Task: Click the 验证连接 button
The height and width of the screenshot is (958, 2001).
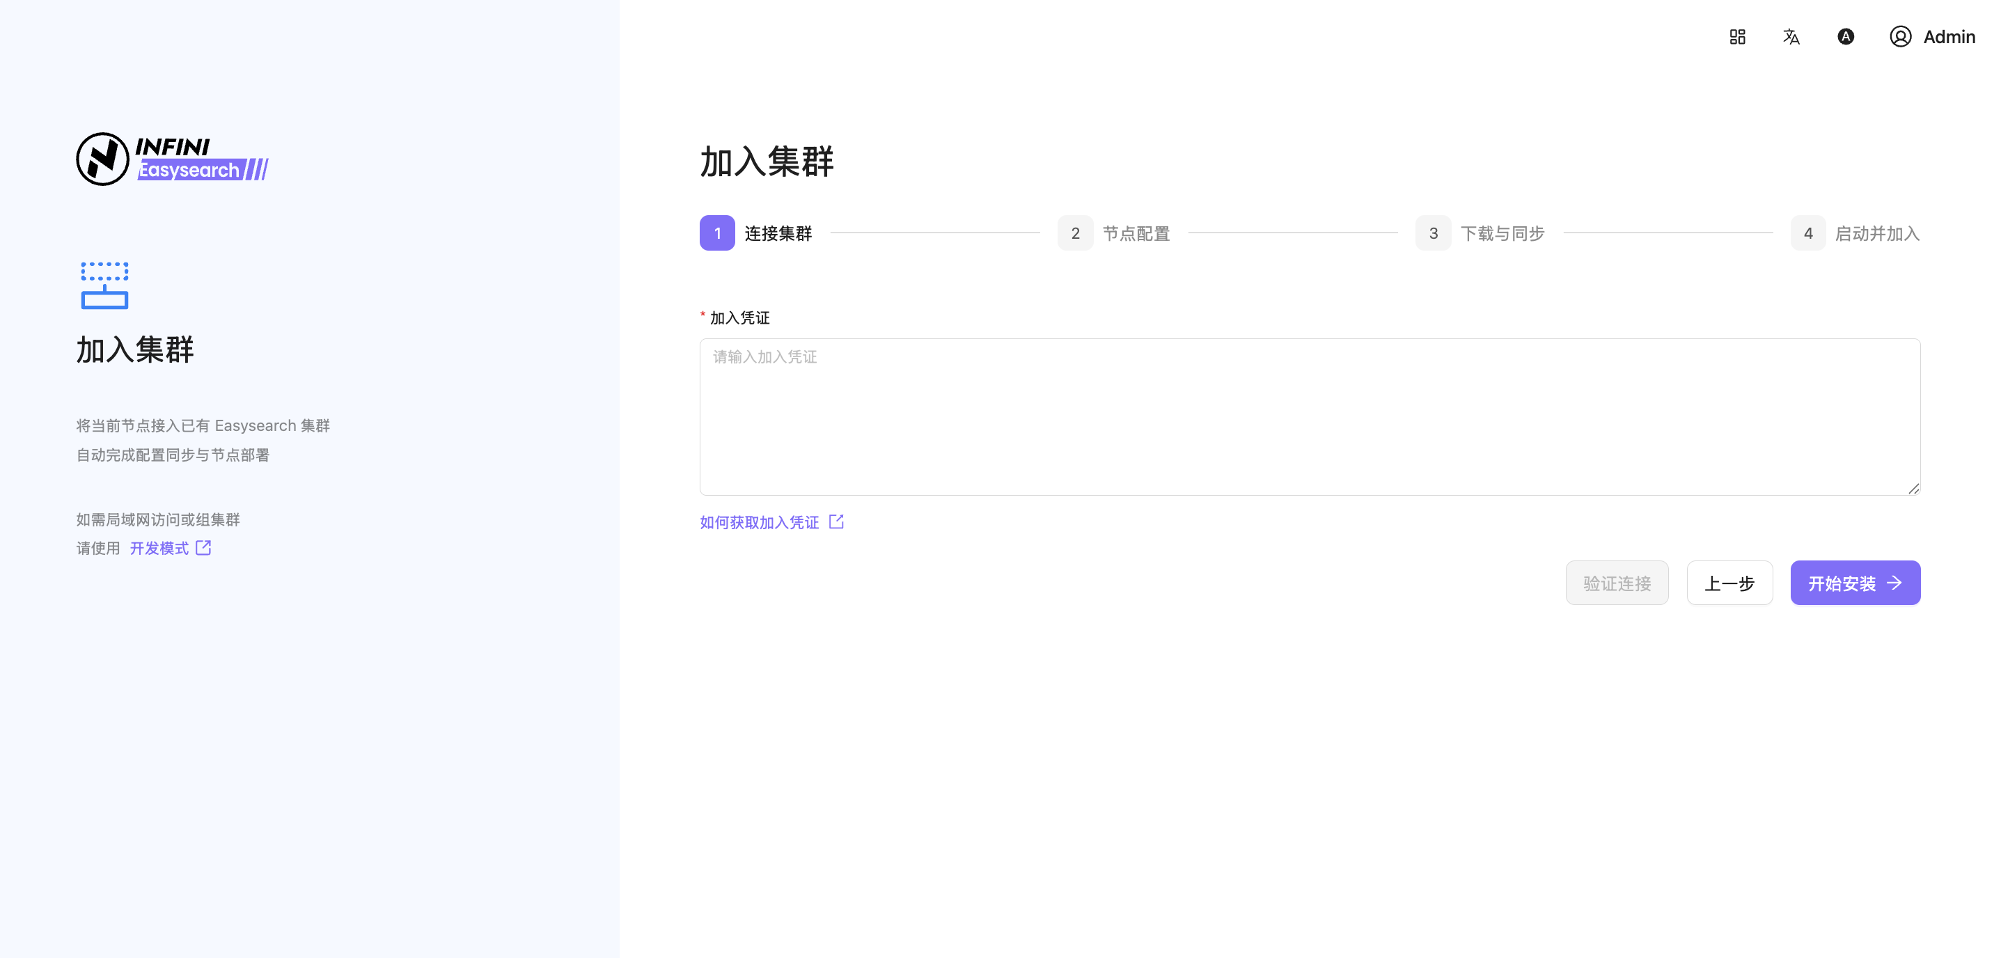Action: (x=1617, y=583)
